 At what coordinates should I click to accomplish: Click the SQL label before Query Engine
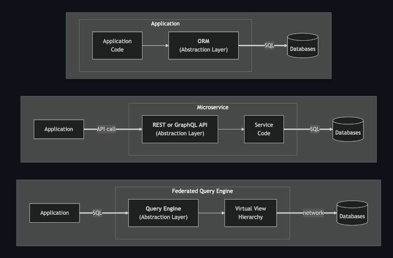[x=97, y=213]
